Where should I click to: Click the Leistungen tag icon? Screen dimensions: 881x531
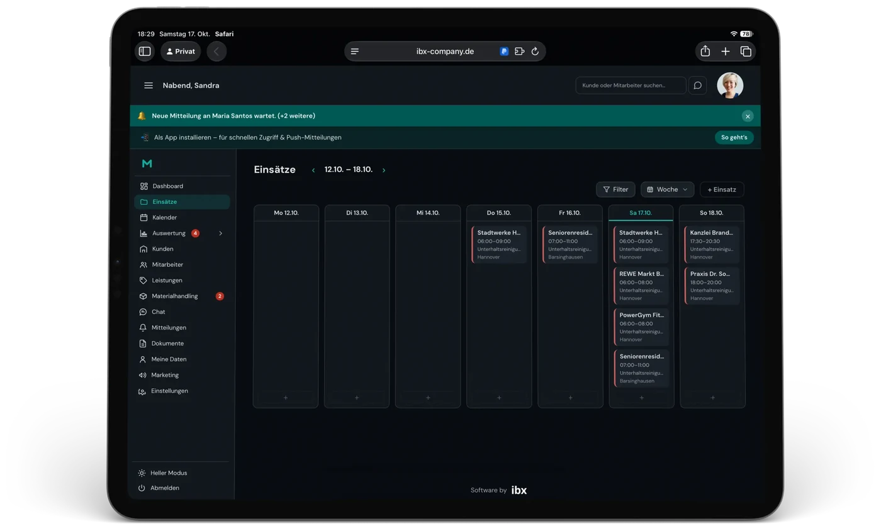[x=143, y=281]
